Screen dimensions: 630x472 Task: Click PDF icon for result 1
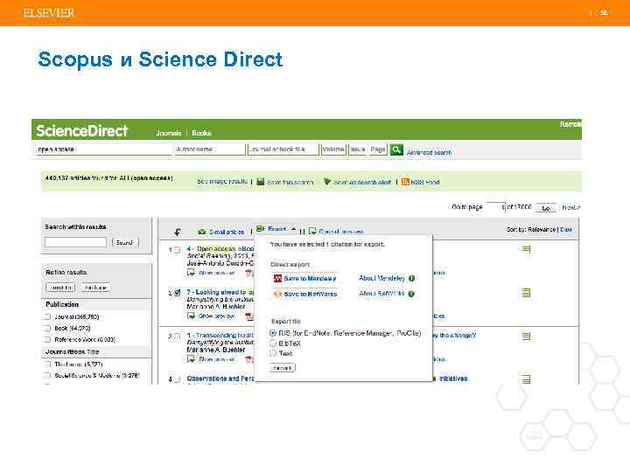pos(249,273)
